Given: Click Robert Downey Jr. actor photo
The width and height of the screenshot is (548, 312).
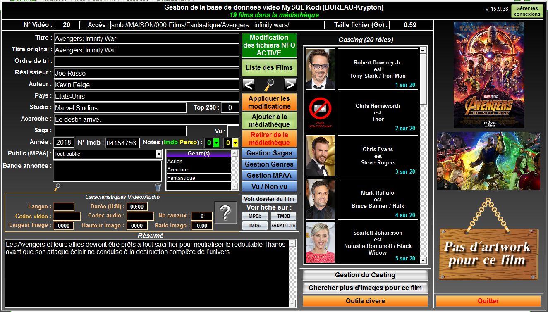Looking at the screenshot, I should [320, 69].
